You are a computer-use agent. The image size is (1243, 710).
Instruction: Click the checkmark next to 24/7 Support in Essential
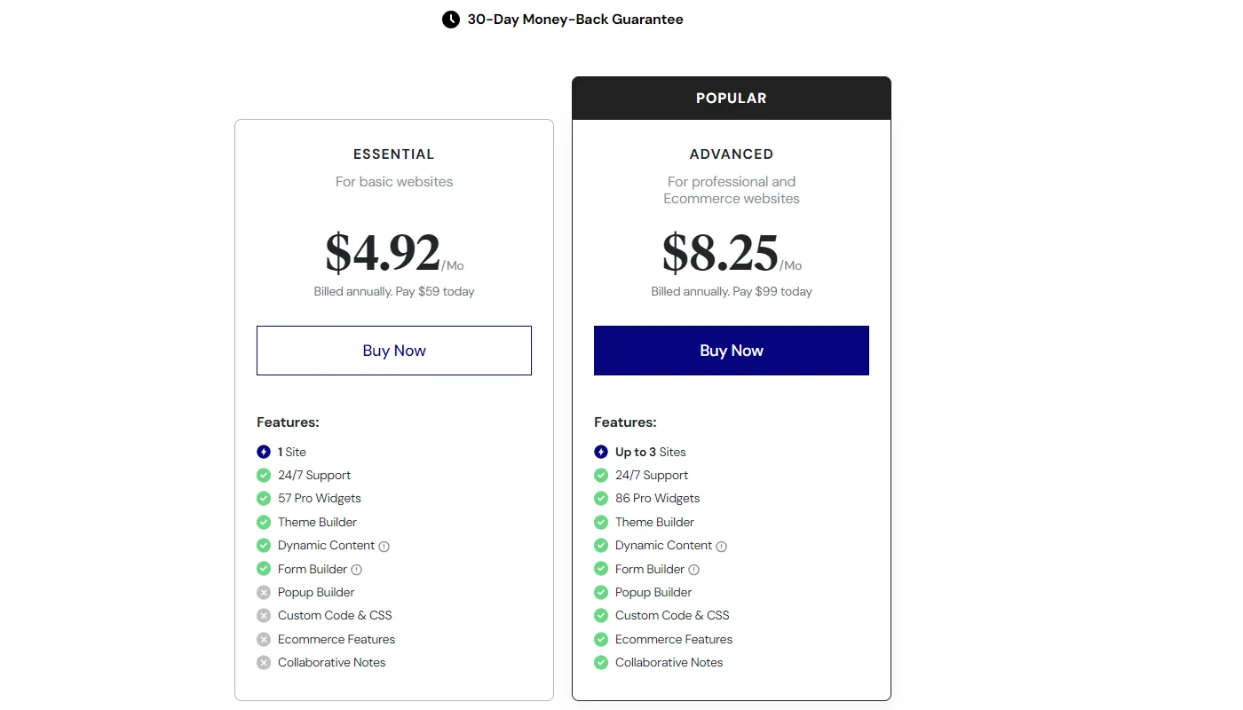point(264,475)
